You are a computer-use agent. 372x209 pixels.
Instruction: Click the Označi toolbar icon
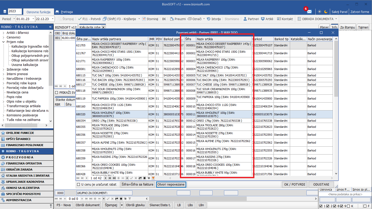[190, 19]
